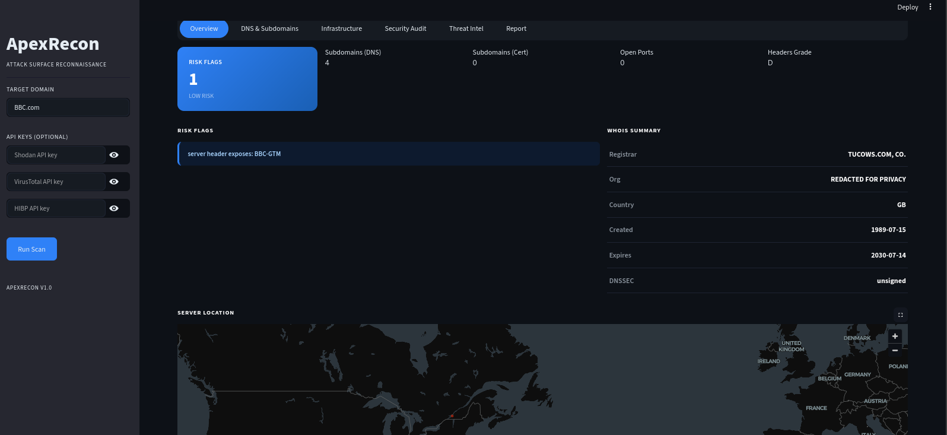Image resolution: width=947 pixels, height=435 pixels.
Task: Click the Deploy button
Action: tap(907, 7)
